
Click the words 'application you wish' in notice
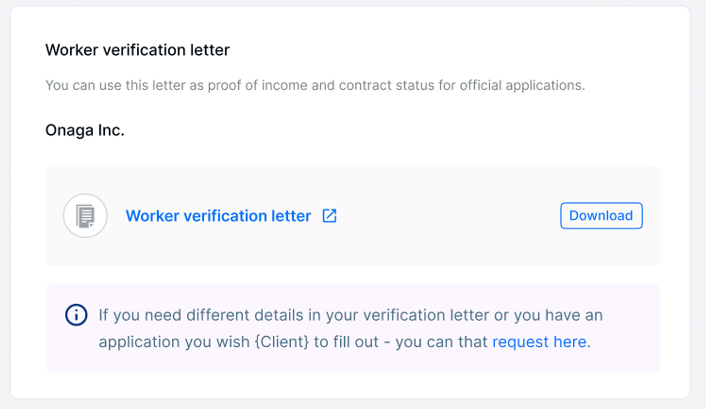174,342
